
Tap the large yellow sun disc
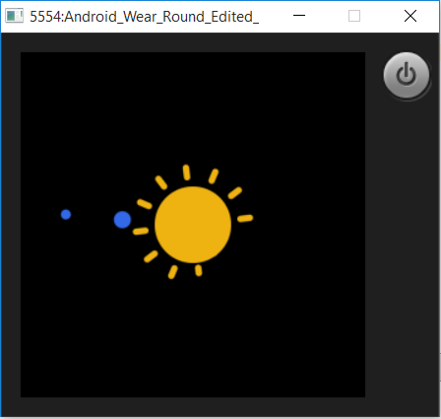[x=193, y=225]
